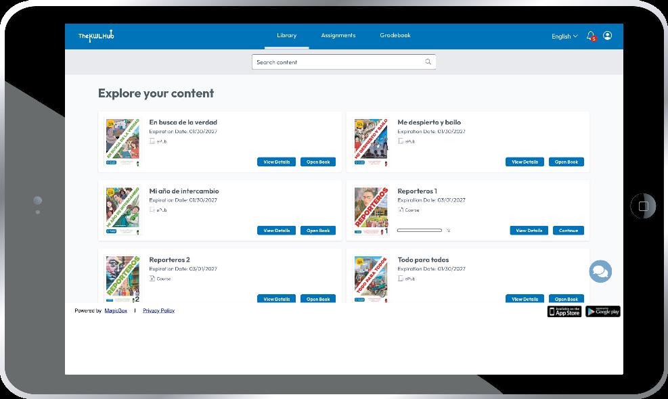Click Reporteros 2 cover thumbnail
The width and height of the screenshot is (668, 399).
click(x=123, y=279)
